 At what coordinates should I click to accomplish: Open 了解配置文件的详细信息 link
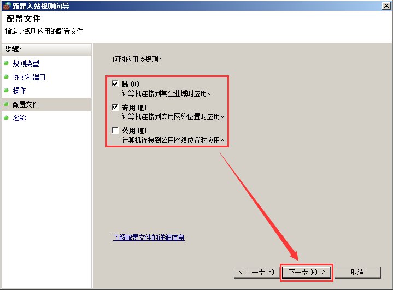[x=149, y=238]
